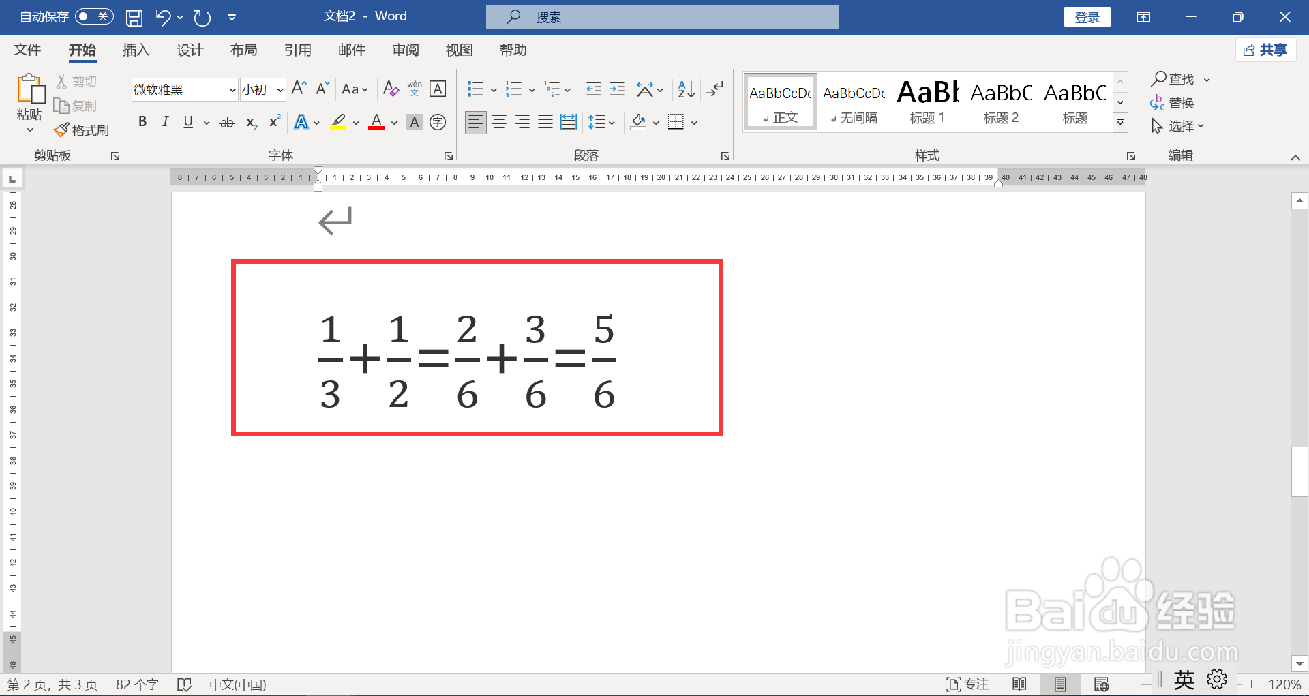
Task: Toggle Superscript formatting
Action: [275, 122]
